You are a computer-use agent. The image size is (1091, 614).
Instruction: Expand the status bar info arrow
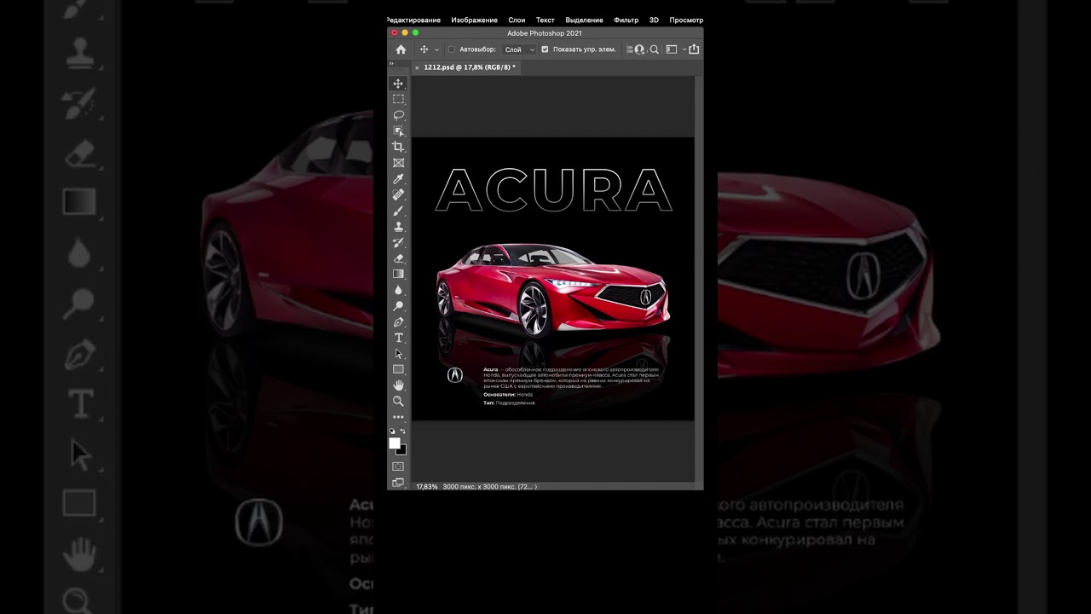coord(536,487)
